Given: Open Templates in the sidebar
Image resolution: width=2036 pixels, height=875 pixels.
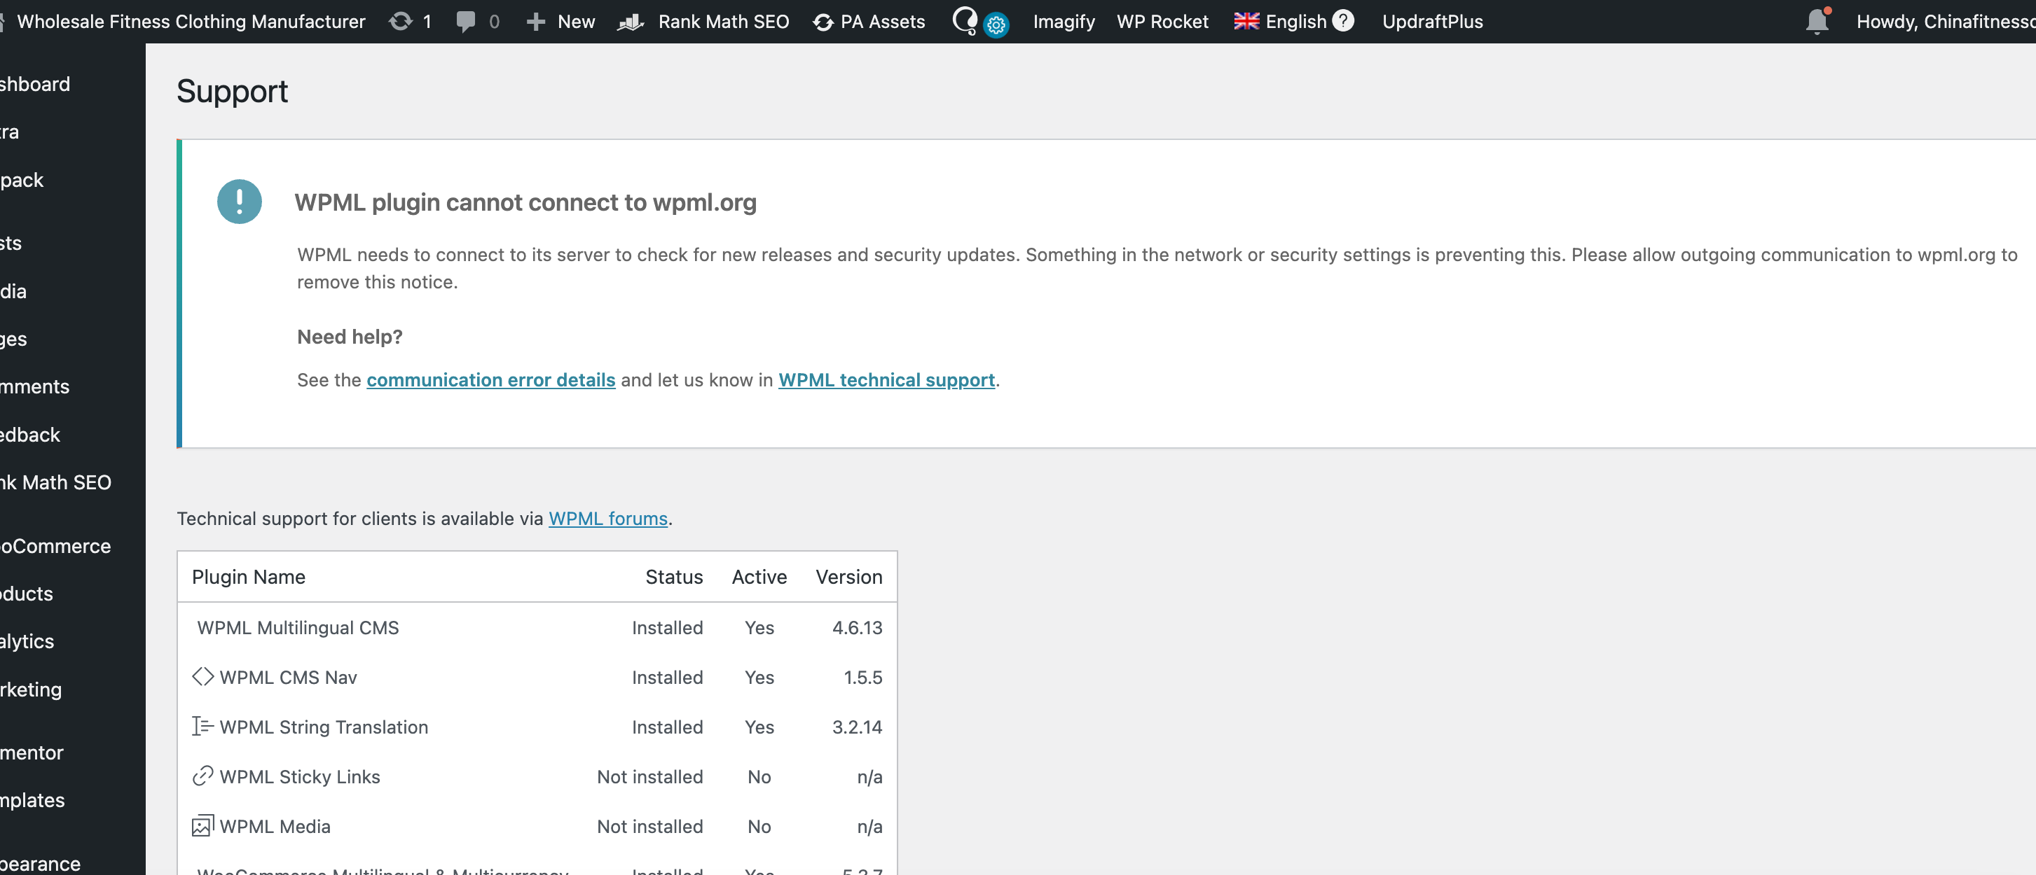Looking at the screenshot, I should (32, 800).
